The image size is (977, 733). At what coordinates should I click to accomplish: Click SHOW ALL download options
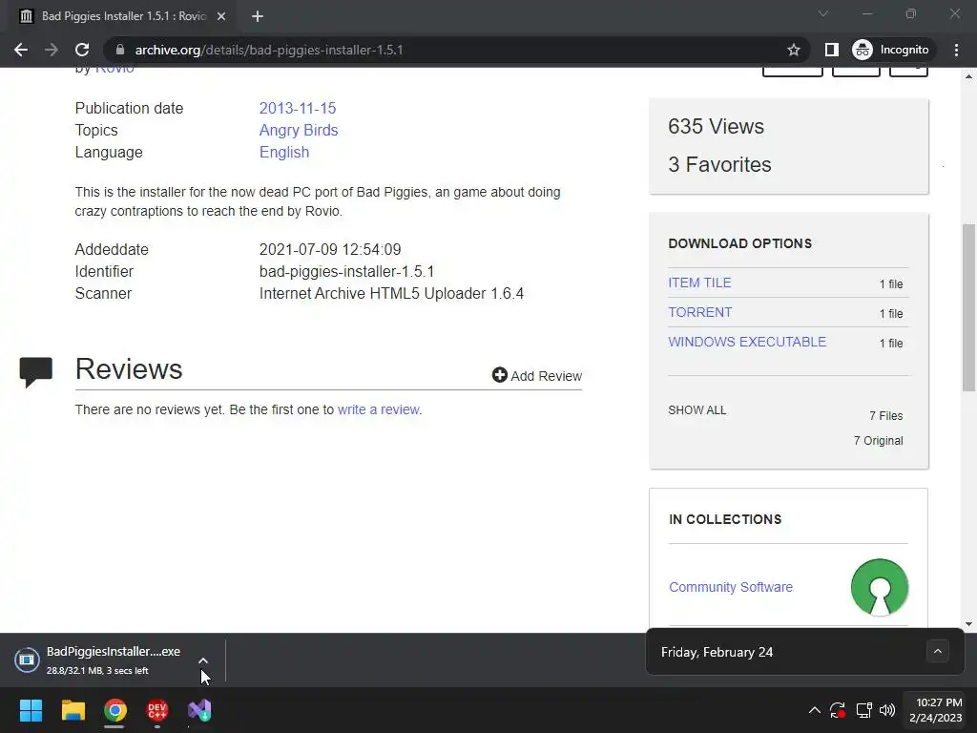click(697, 410)
